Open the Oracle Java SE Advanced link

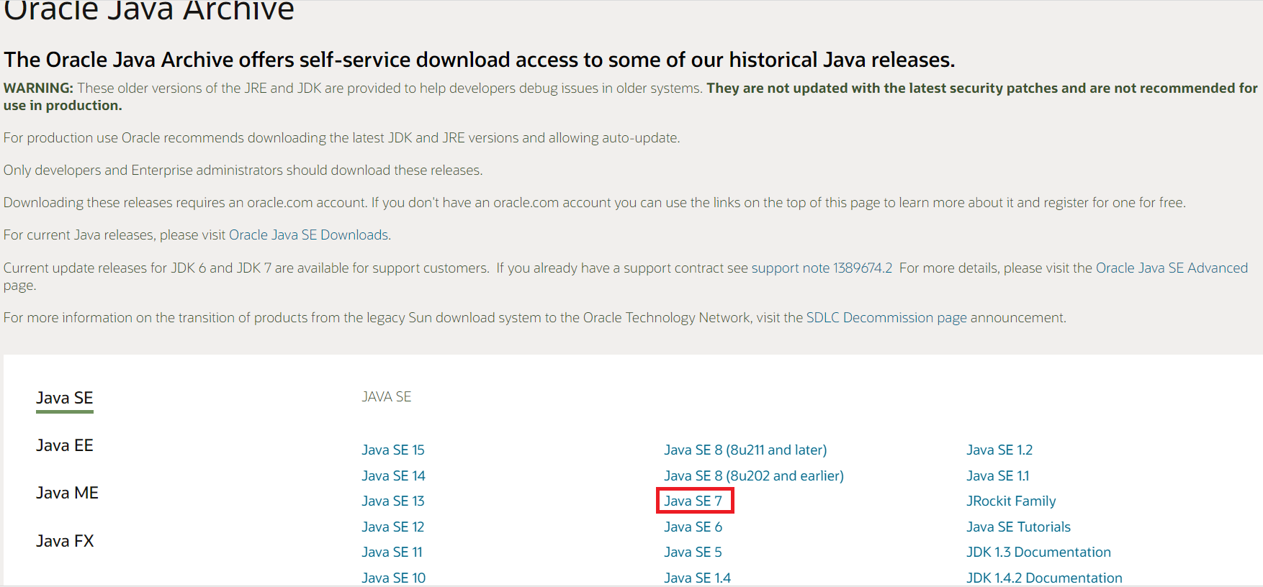1172,268
